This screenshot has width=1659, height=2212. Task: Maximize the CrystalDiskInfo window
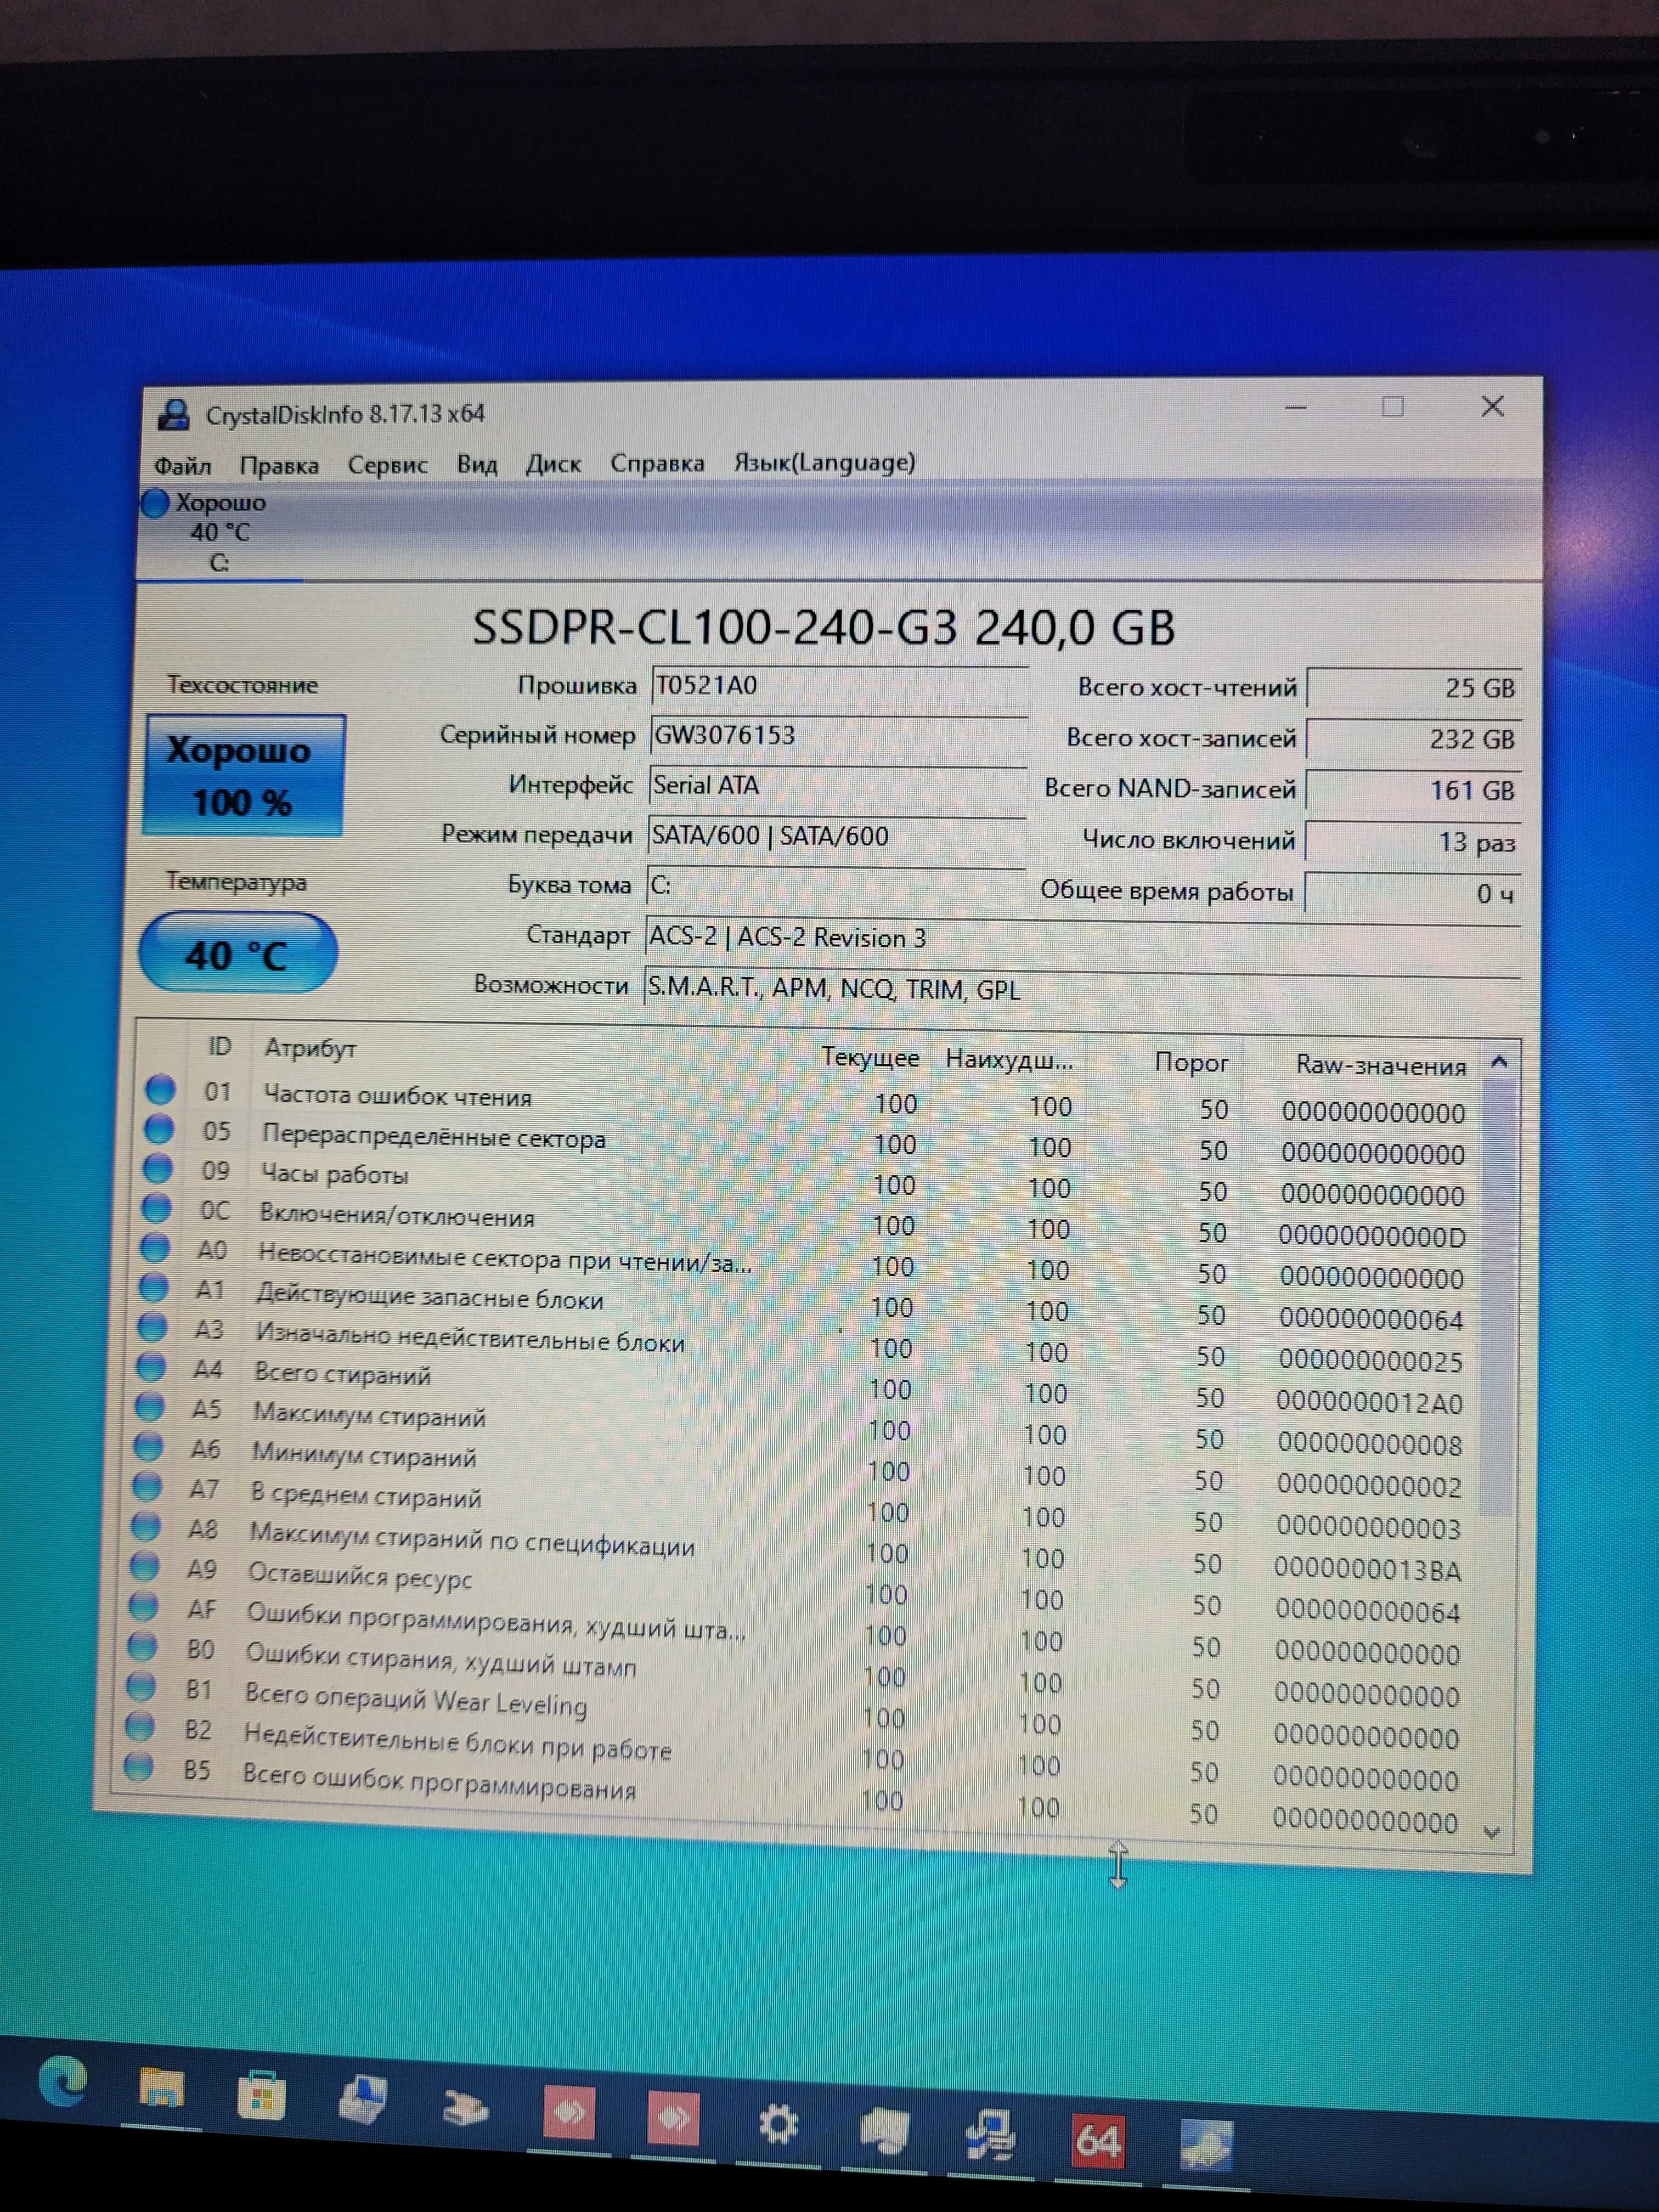1392,407
